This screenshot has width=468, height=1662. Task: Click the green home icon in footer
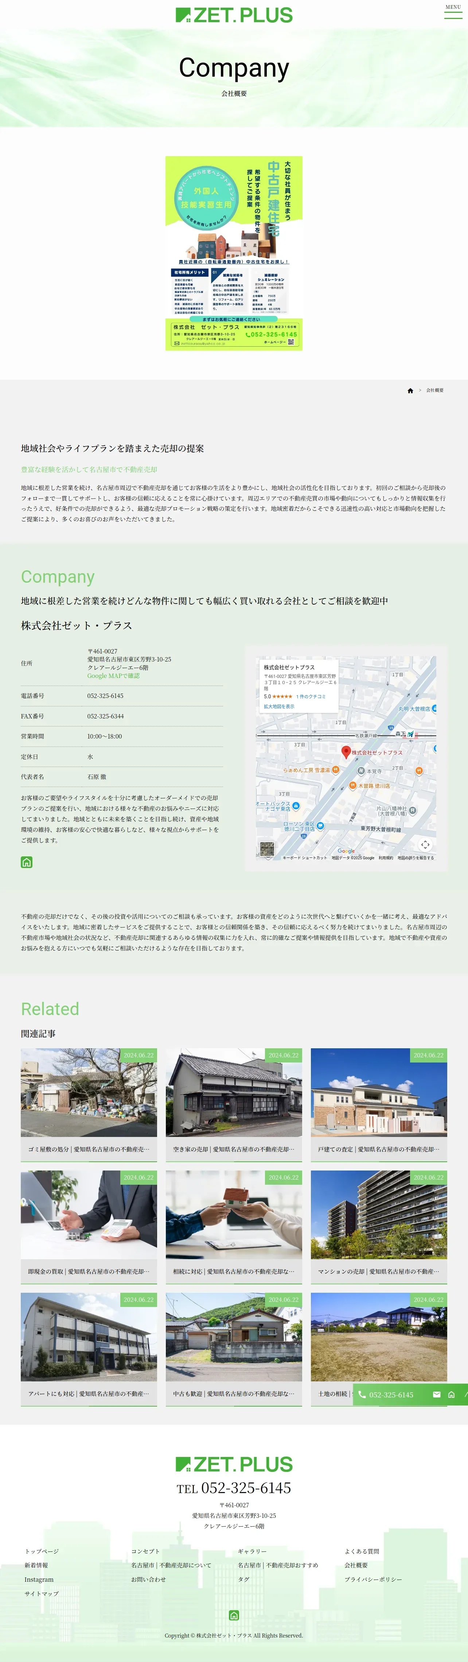(x=234, y=1615)
